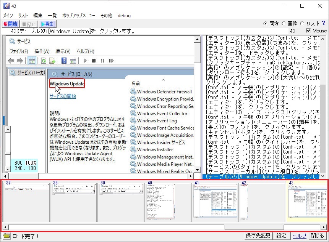Click the show/hide console tree icon

tap(32, 61)
